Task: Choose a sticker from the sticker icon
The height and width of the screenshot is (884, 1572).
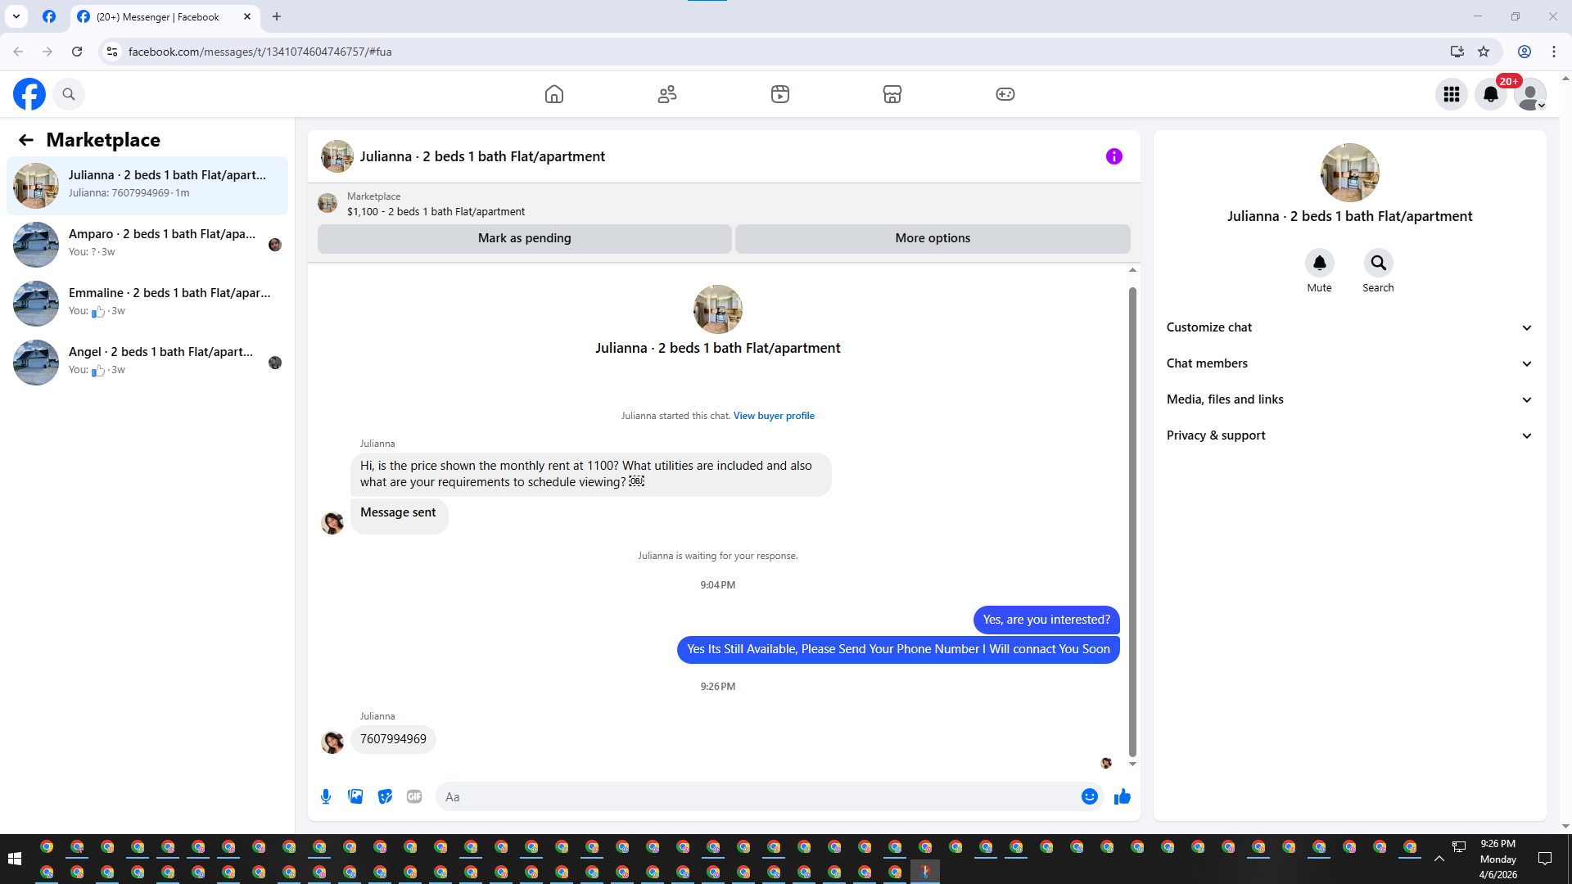Action: pyautogui.click(x=385, y=796)
